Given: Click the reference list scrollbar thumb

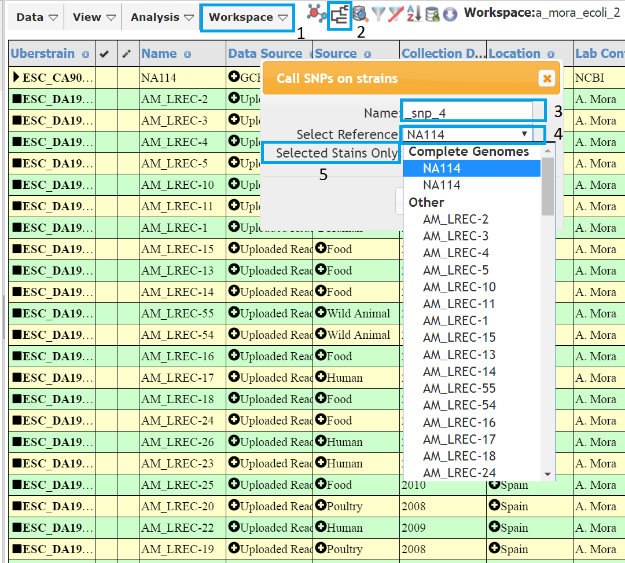Looking at the screenshot, I should (547, 187).
